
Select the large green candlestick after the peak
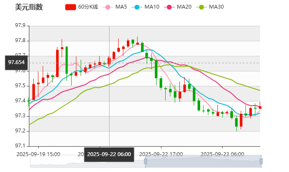point(156,69)
